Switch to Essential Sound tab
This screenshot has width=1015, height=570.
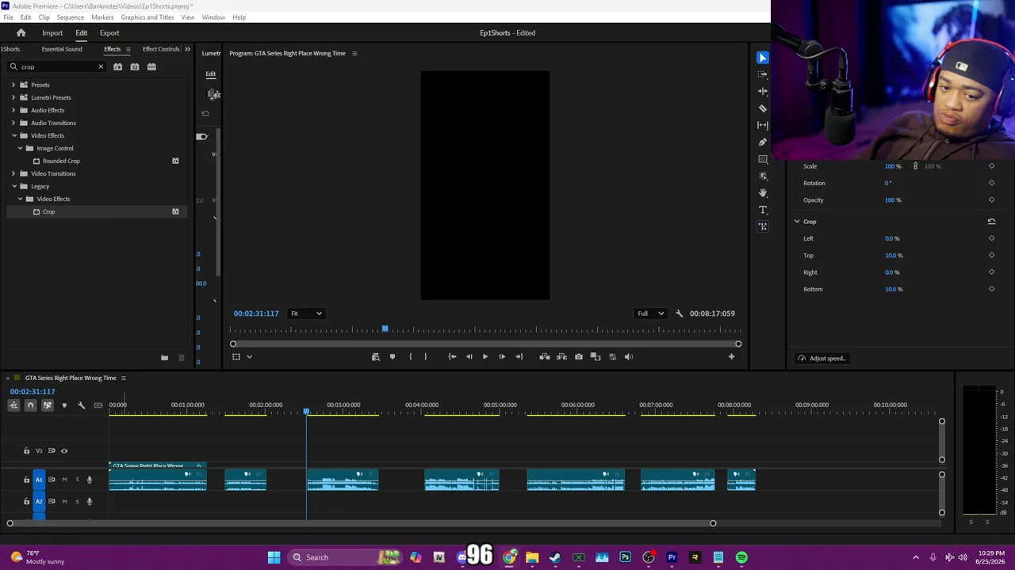click(62, 49)
